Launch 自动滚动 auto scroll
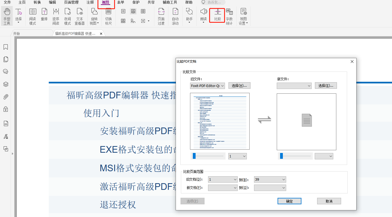Screen dimensions: 392x217 pyautogui.click(x=175, y=16)
